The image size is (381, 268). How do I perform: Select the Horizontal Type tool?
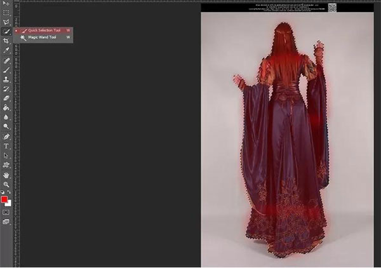pyautogui.click(x=6, y=145)
